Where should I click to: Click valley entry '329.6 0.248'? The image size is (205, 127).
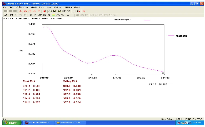point(72,86)
